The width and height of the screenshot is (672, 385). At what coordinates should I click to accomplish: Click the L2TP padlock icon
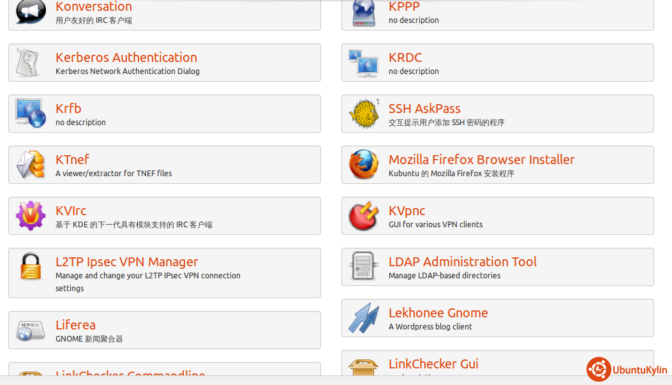click(x=31, y=267)
